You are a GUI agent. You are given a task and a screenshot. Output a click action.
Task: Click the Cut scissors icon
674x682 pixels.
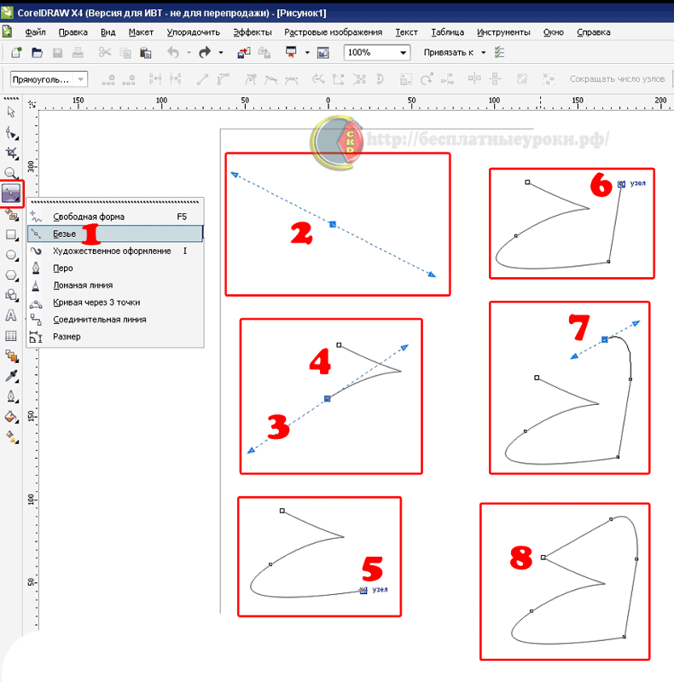click(x=104, y=53)
